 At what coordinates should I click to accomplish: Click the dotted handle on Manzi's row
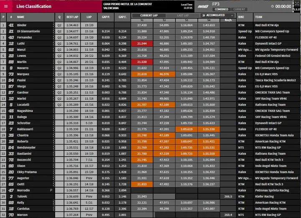pos(54,50)
